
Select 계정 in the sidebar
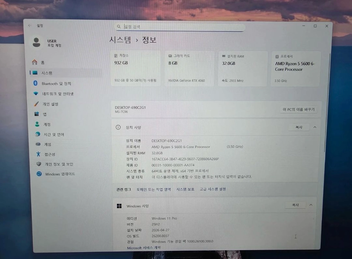(x=68, y=124)
